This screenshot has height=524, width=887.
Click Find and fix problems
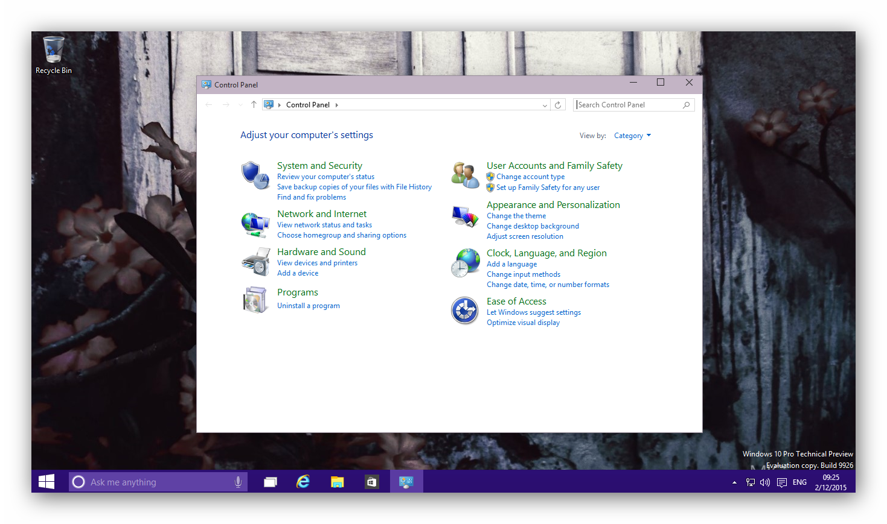312,197
